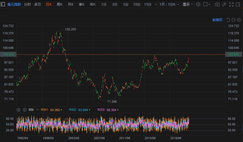Take a chart screenshot with camera icon
The height and width of the screenshot is (142, 243).
point(217,4)
